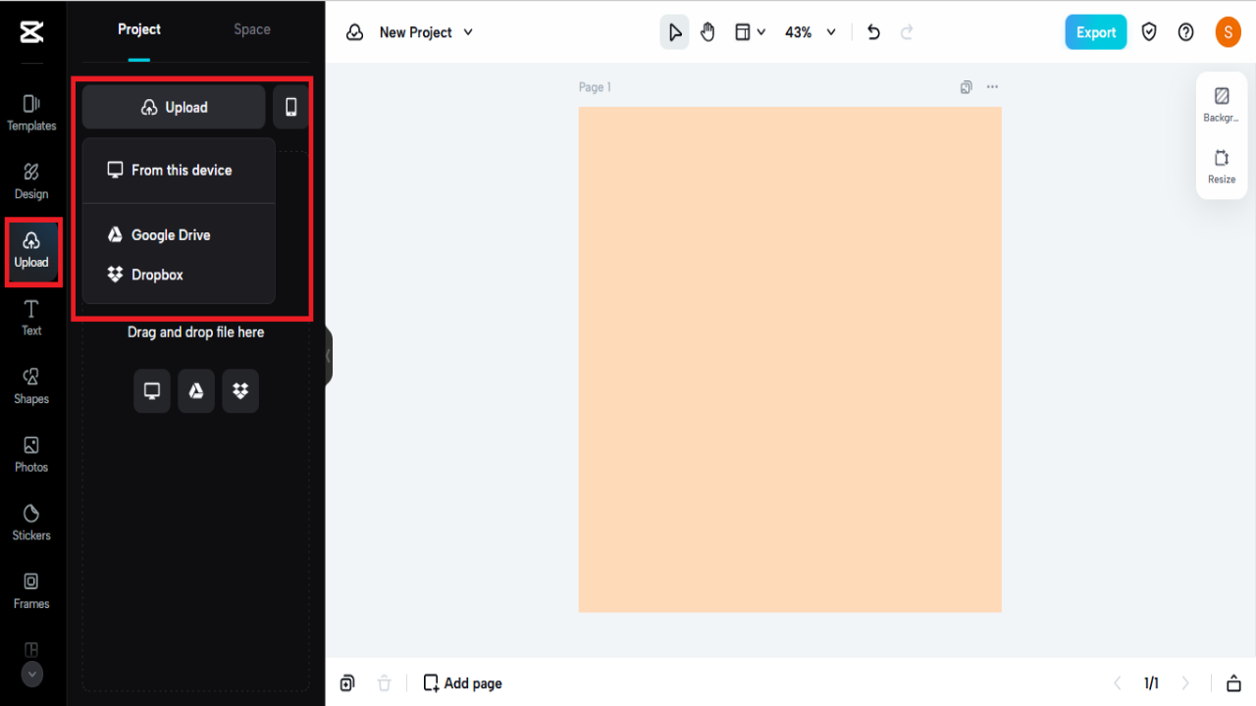Click the Undo icon

tap(873, 31)
